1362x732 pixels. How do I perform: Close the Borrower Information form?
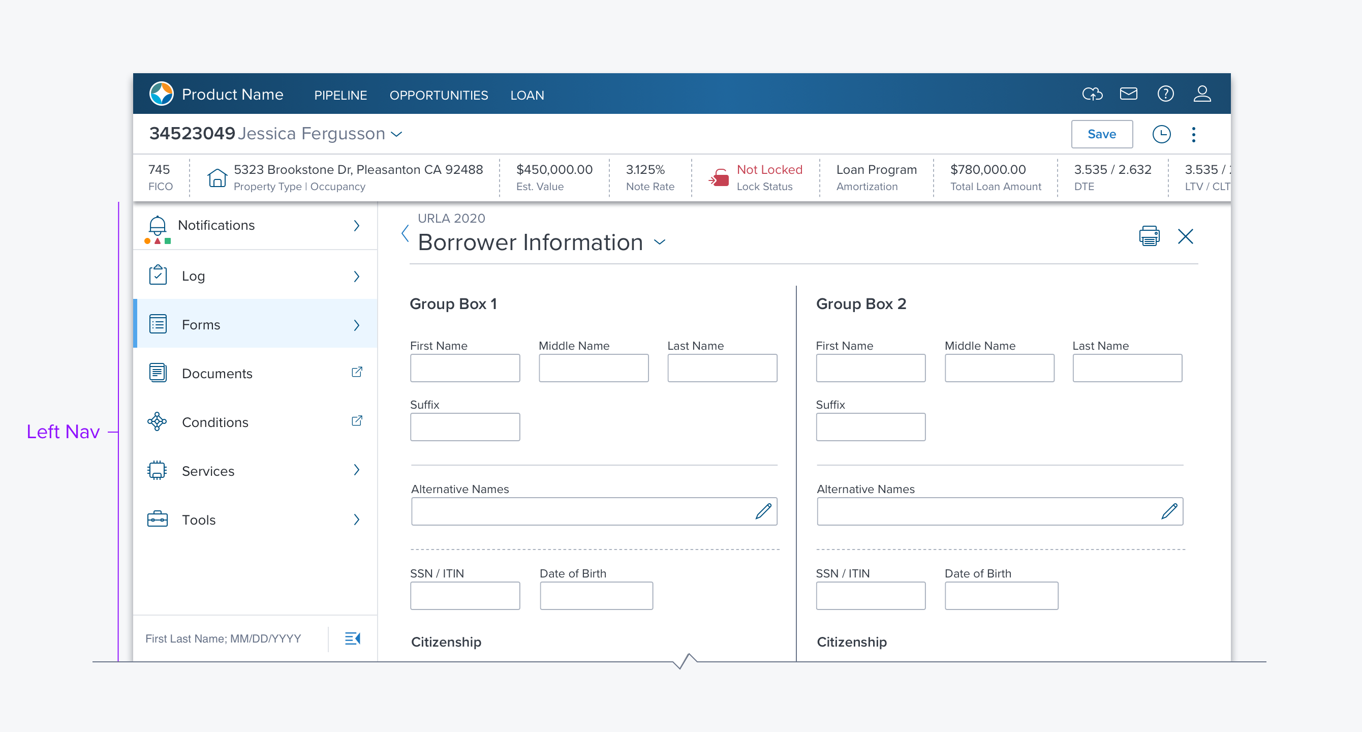coord(1186,236)
